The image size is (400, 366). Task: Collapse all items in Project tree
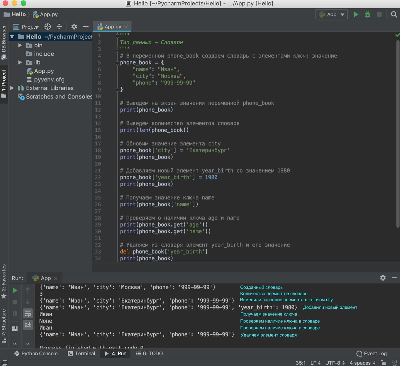(59, 27)
